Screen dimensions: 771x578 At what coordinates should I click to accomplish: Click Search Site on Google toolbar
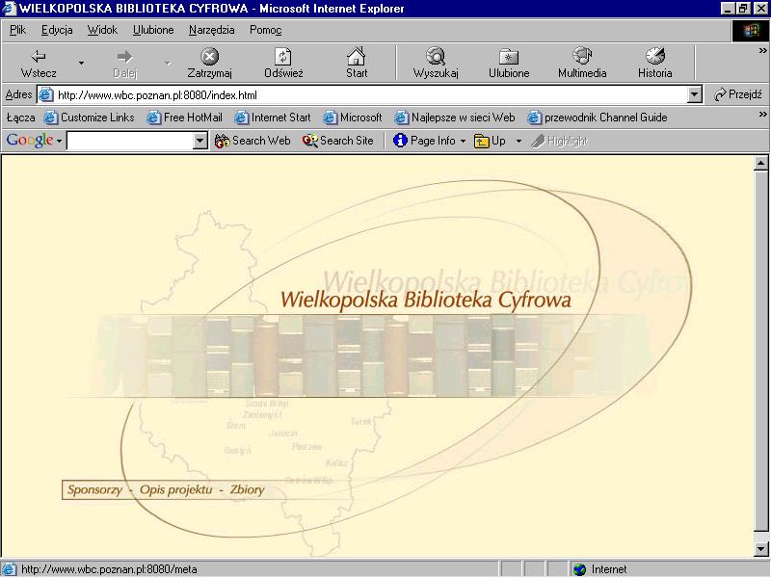(338, 141)
